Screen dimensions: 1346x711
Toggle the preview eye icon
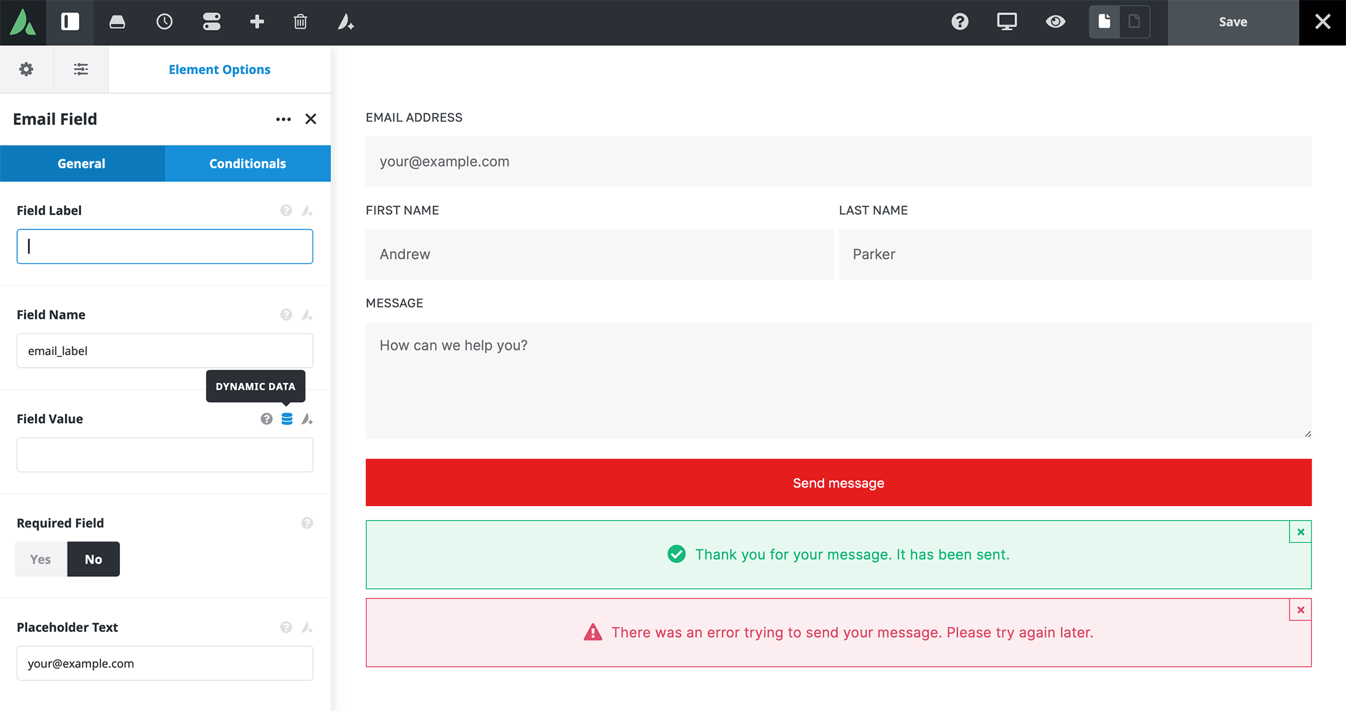(x=1055, y=22)
